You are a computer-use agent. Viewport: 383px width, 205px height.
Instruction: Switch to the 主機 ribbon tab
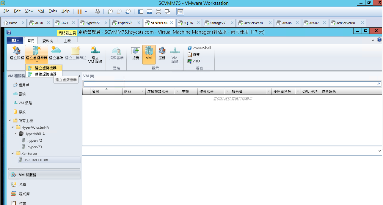[x=67, y=41]
